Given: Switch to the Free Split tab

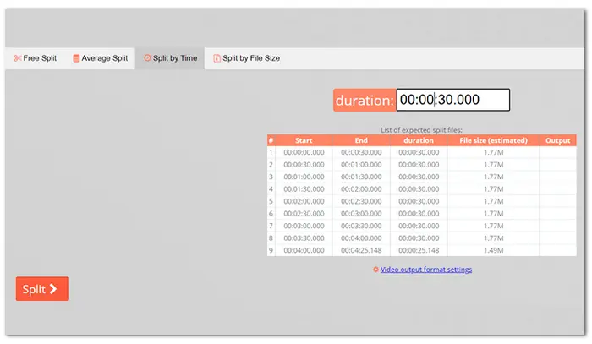Looking at the screenshot, I should (35, 59).
